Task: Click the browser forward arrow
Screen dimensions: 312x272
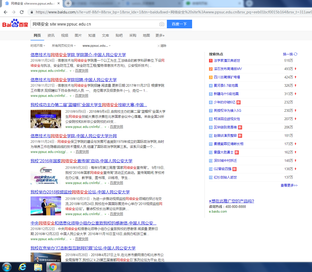Action: click(14, 12)
